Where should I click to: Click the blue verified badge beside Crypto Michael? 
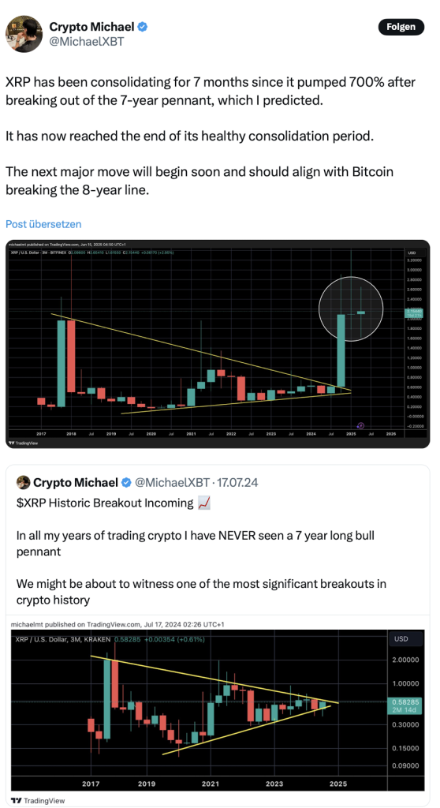click(143, 26)
